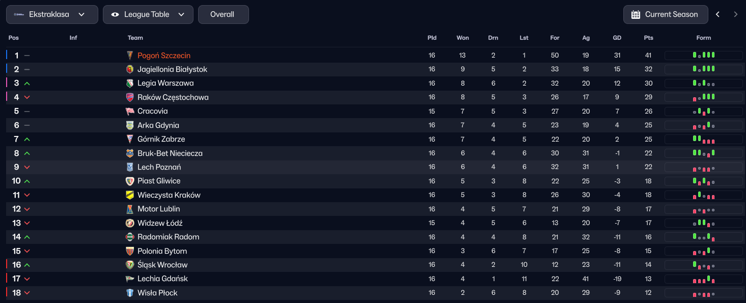Open the Lech Poznań team link

pos(159,167)
